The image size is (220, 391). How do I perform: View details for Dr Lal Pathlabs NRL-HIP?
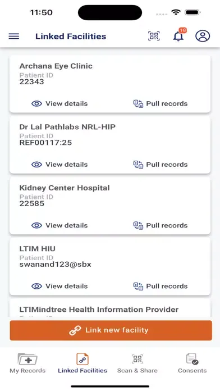click(59, 165)
